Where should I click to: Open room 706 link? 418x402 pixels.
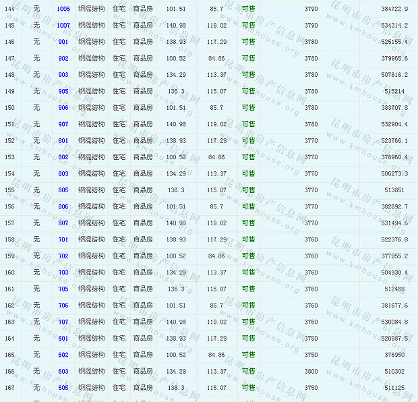tap(63, 306)
